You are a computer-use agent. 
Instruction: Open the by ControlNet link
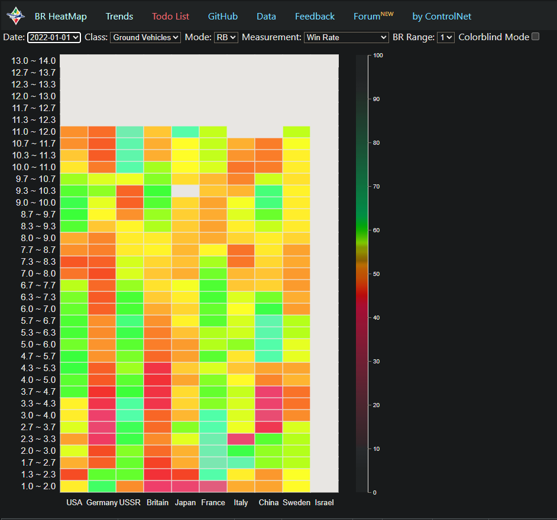tap(442, 17)
